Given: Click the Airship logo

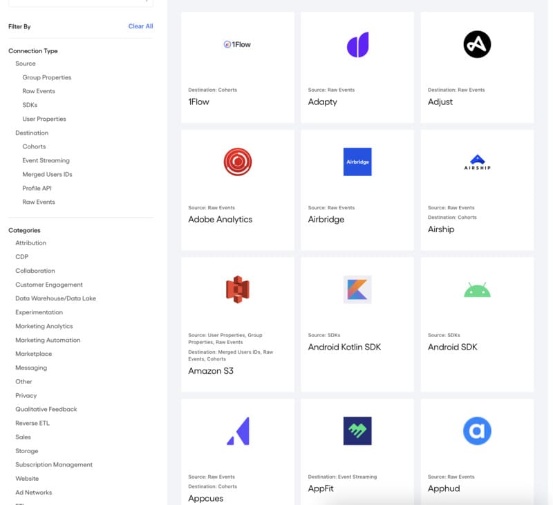Looking at the screenshot, I should [x=477, y=162].
